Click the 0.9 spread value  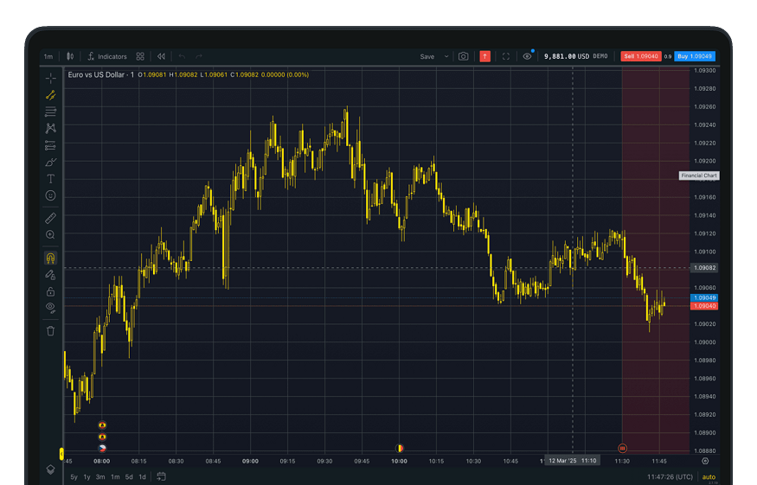[x=668, y=56]
